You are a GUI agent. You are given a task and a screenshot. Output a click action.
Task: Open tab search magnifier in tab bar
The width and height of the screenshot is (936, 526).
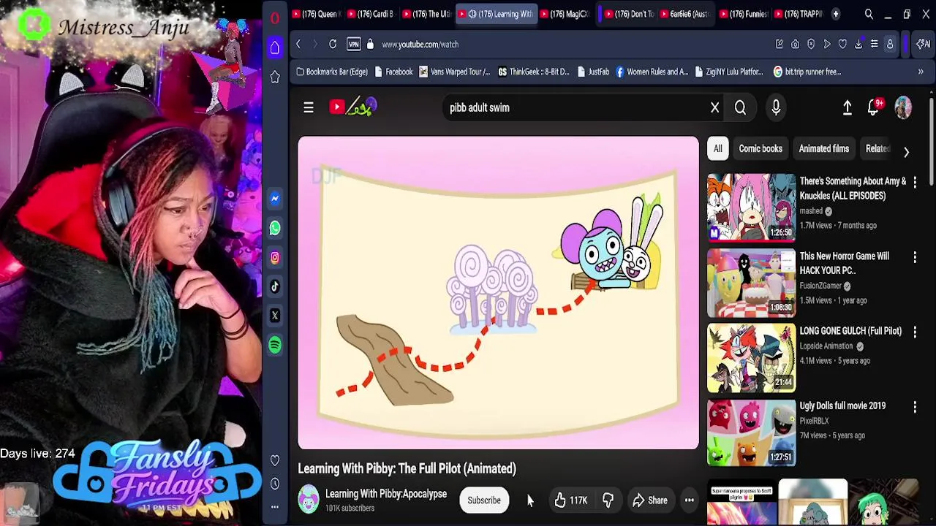tap(869, 14)
